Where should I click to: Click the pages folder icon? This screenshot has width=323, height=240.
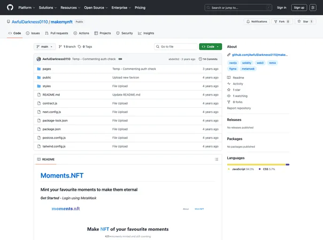pyautogui.click(x=38, y=69)
